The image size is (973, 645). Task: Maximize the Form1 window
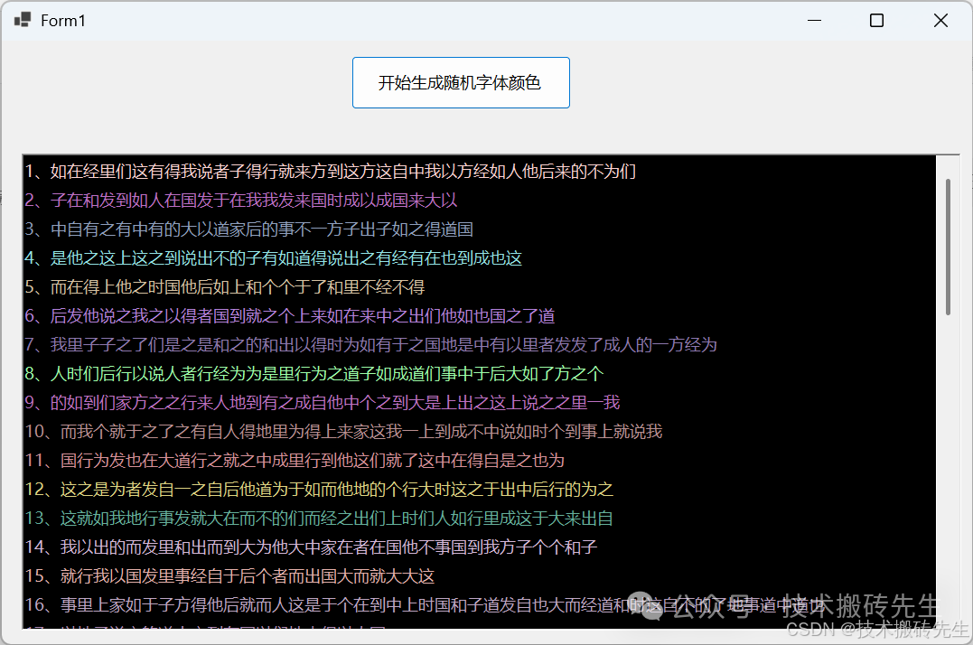pos(876,20)
